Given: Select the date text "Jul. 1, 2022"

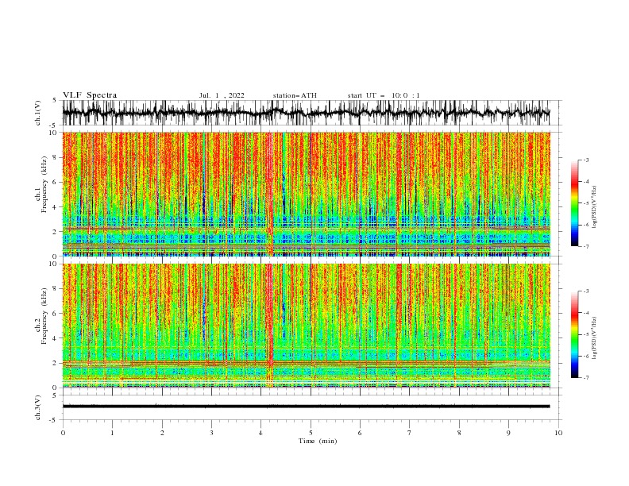Looking at the screenshot, I should click(x=222, y=95).
